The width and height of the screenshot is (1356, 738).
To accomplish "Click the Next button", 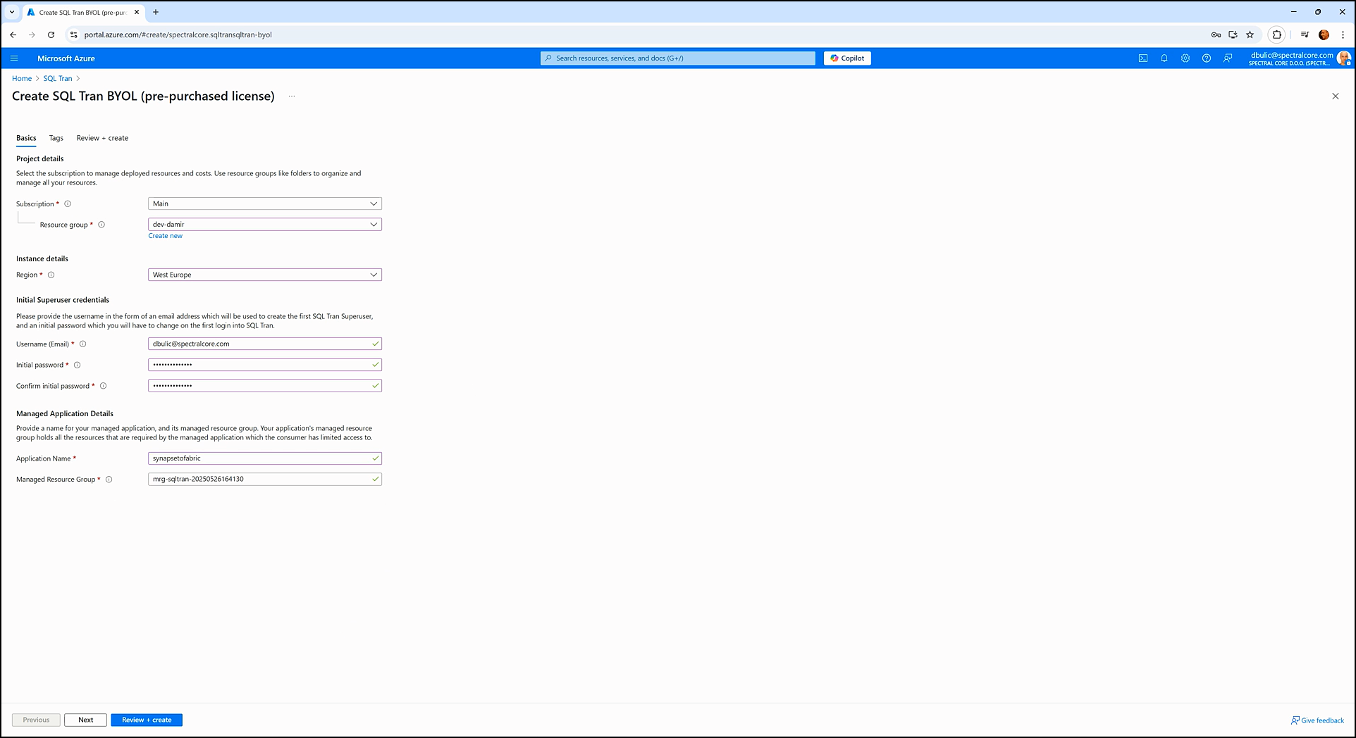I will (x=85, y=720).
